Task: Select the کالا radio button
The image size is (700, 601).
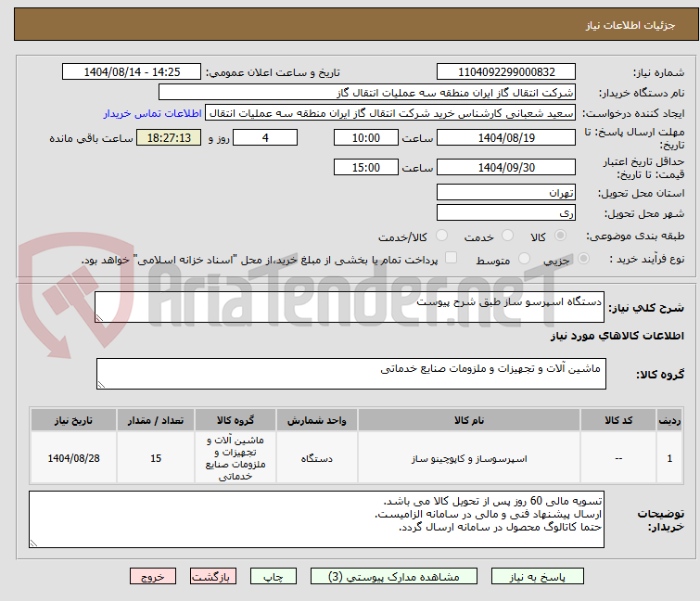Action: pyautogui.click(x=560, y=236)
